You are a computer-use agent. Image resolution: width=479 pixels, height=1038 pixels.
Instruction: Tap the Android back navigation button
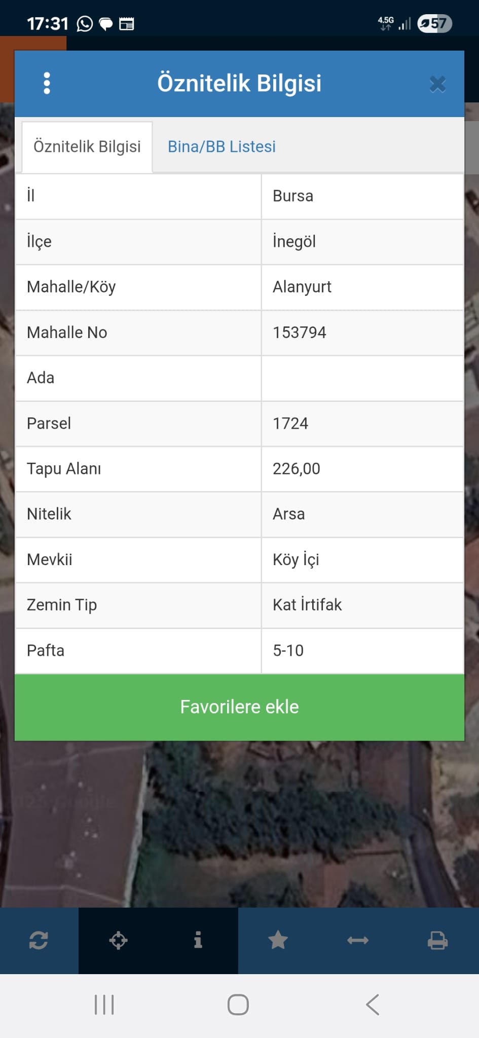tap(373, 1005)
